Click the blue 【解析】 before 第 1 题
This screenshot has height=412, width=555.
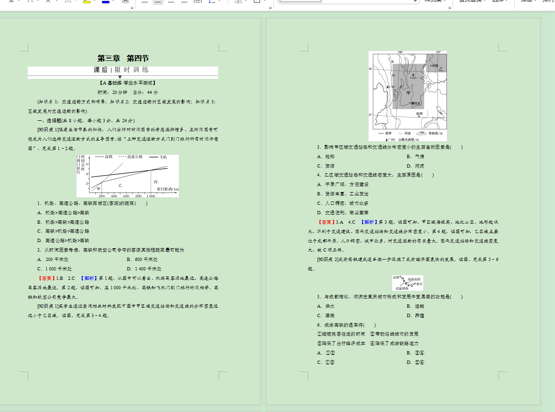88,278
